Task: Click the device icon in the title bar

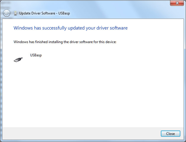Action: pyautogui.click(x=15, y=13)
